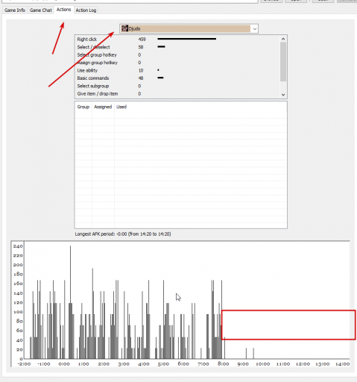Click the -2:00 time label on chart
This screenshot has width=357, height=382.
click(x=24, y=364)
